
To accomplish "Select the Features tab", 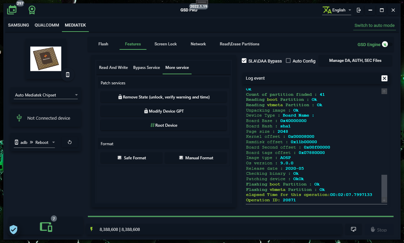I will click(133, 44).
